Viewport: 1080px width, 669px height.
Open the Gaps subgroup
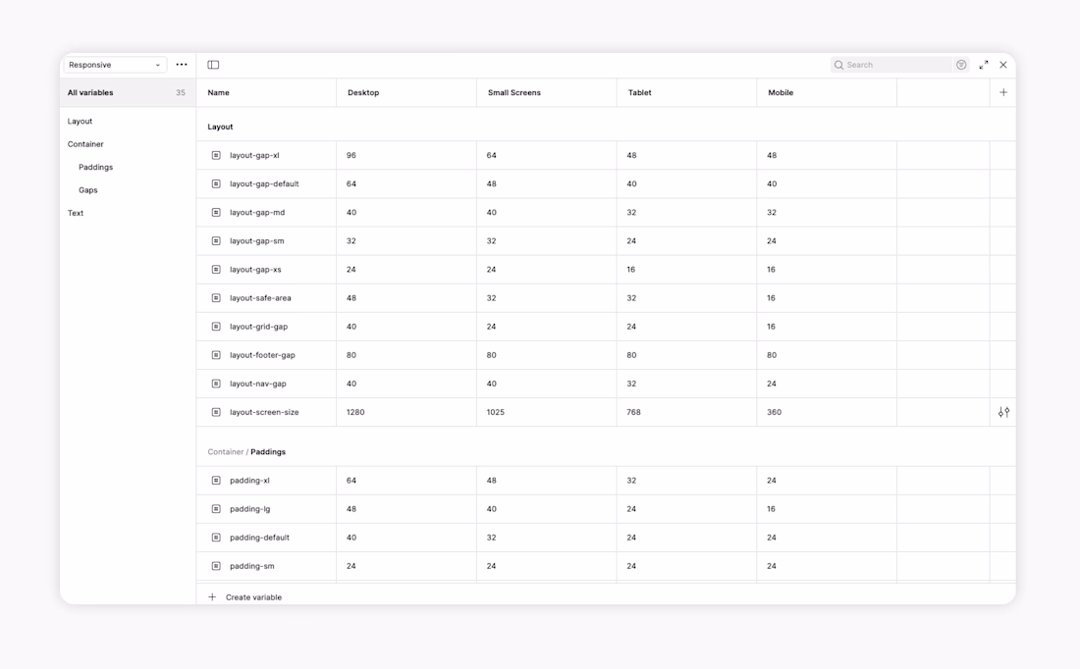tap(88, 190)
